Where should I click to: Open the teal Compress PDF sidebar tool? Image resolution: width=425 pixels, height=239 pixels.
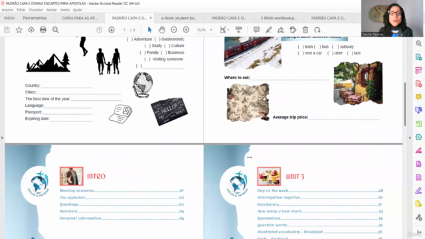pyautogui.click(x=418, y=137)
